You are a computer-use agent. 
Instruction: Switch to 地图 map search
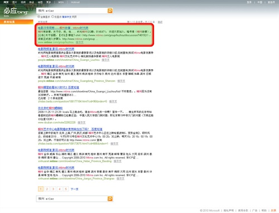[40, 2]
